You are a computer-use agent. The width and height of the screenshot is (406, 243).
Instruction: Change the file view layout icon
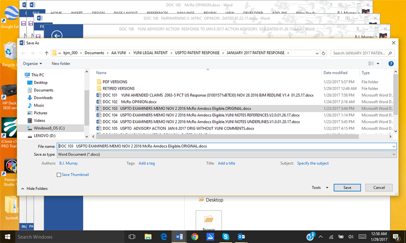pos(371,64)
